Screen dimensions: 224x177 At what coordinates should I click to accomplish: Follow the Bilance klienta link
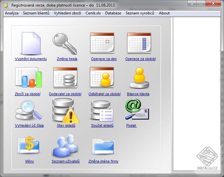138,94
